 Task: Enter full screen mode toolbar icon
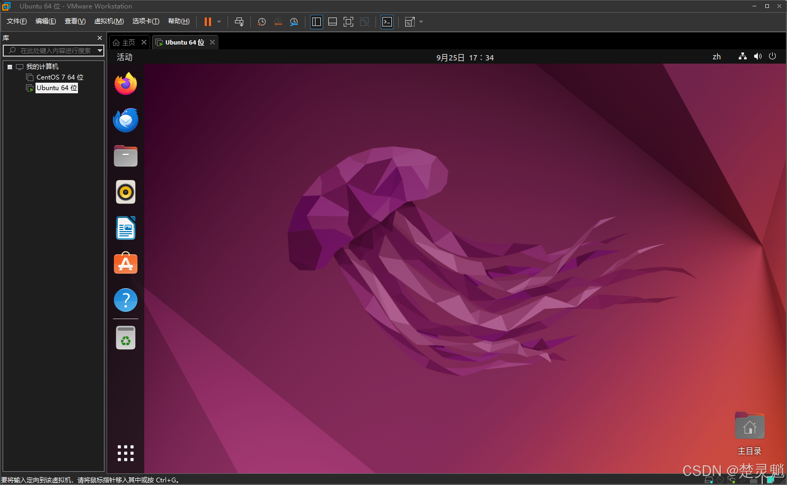pyautogui.click(x=348, y=22)
